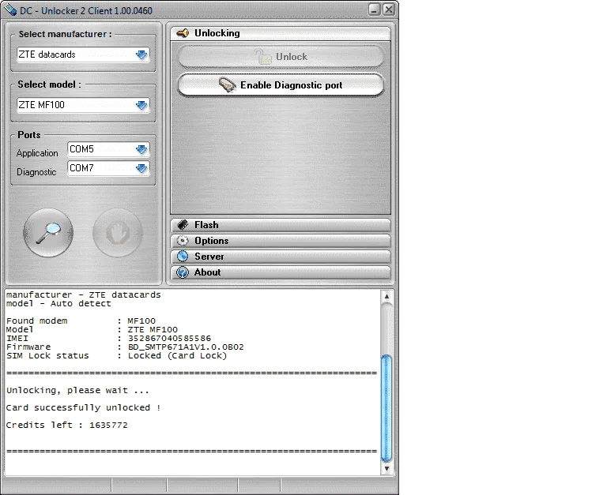Click Enable Diagnostic port button
This screenshot has width=607, height=495.
[x=281, y=84]
